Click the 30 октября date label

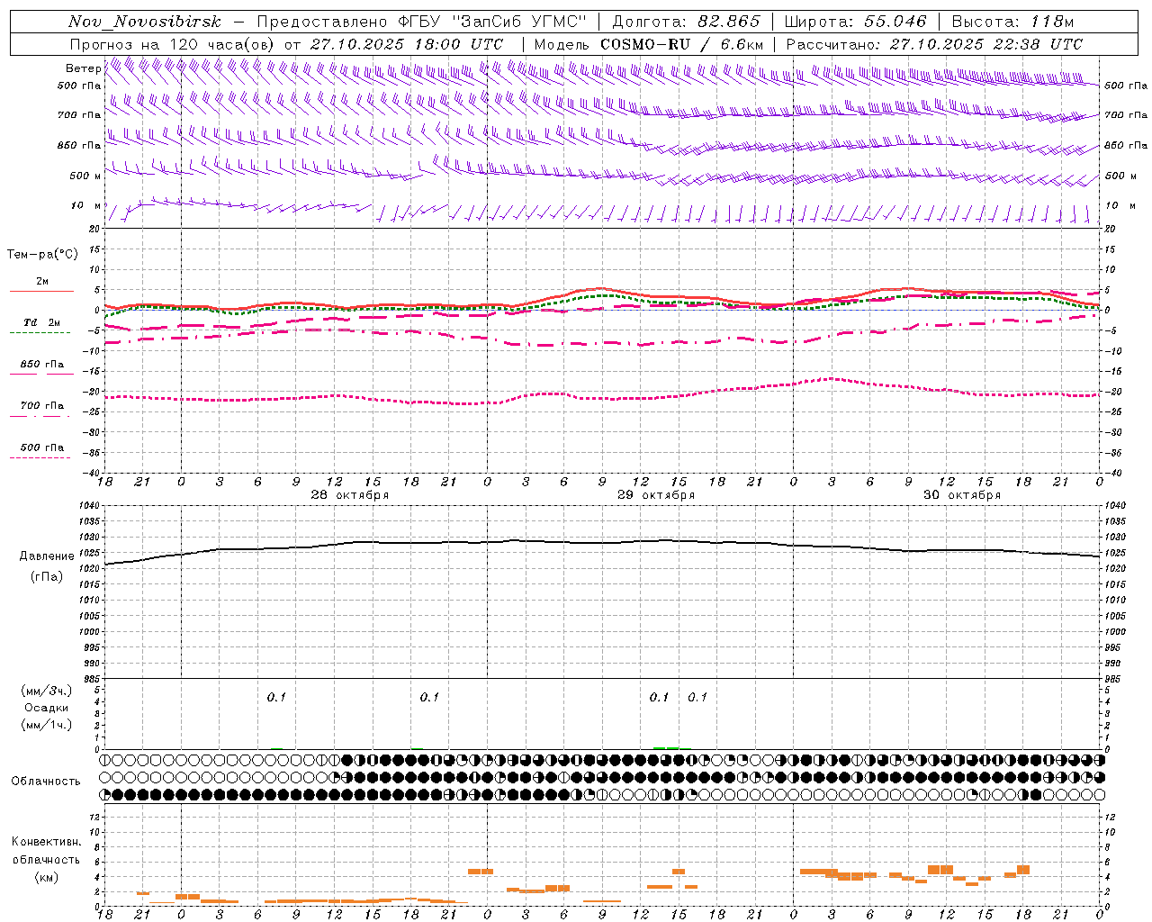[962, 495]
